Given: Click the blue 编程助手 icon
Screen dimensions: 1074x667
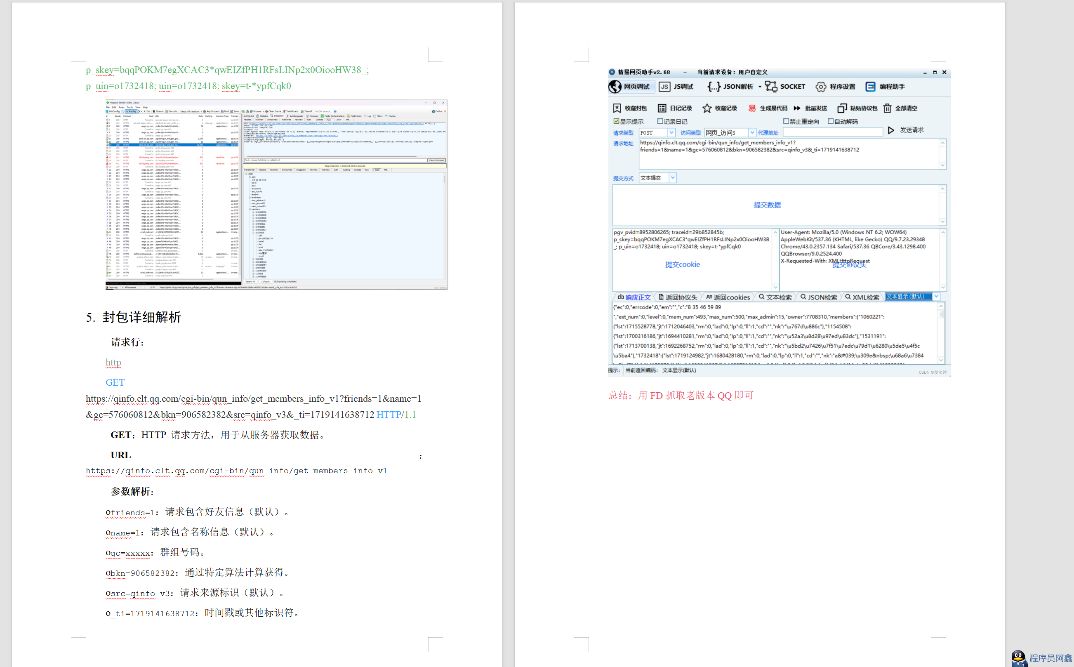Looking at the screenshot, I should coord(870,87).
